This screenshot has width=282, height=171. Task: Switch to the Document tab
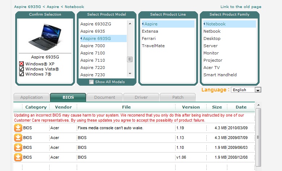tap(105, 97)
